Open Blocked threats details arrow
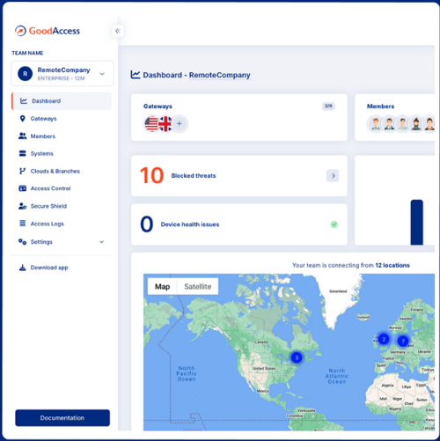This screenshot has height=441, width=440. tap(333, 176)
